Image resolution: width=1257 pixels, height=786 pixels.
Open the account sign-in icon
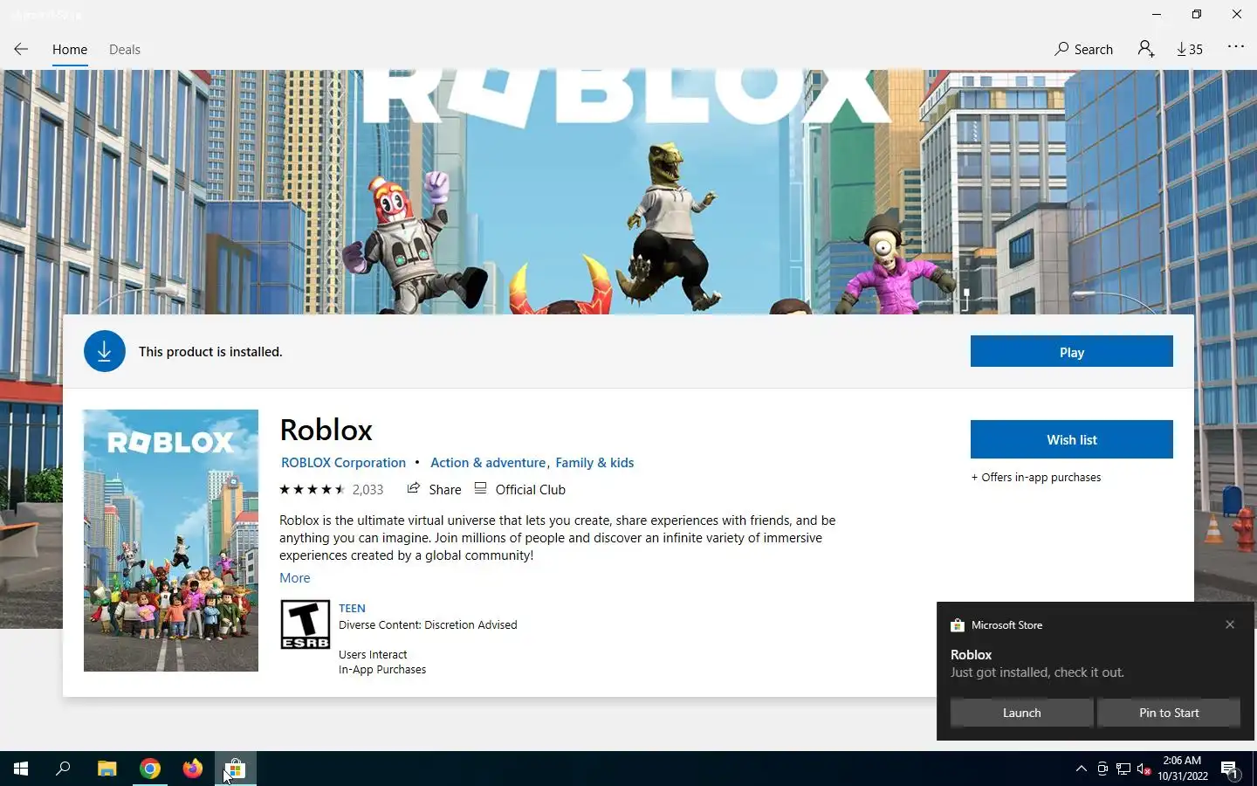click(x=1146, y=49)
